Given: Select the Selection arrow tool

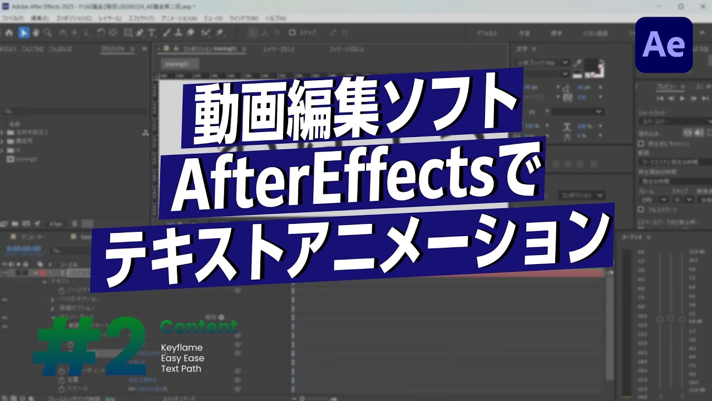Looking at the screenshot, I should 23,32.
